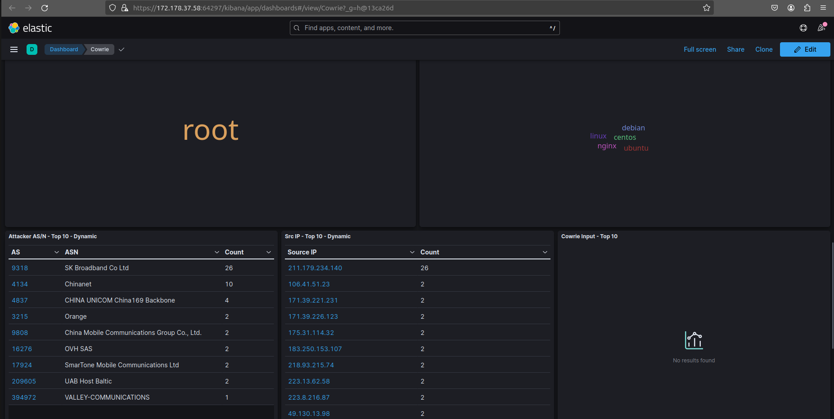Image resolution: width=834 pixels, height=419 pixels.
Task: Go to the Dashboard breadcrumb
Action: point(64,49)
